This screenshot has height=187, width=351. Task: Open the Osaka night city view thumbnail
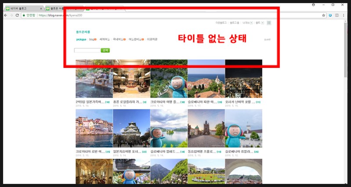tap(244, 79)
